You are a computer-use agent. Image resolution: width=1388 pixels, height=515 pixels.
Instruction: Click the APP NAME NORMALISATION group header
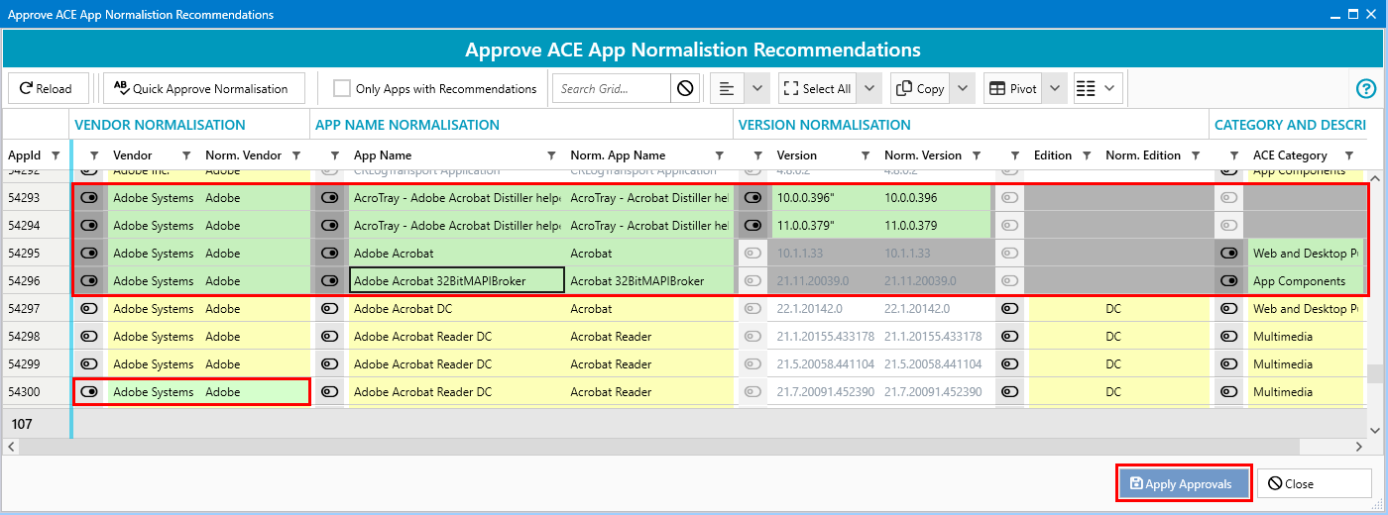pyautogui.click(x=407, y=125)
